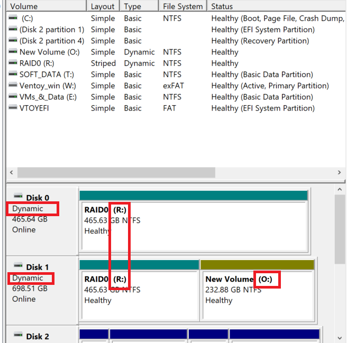Click the 698.51 GB size under Disk 1
Image resolution: width=347 pixels, height=343 pixels.
[x=30, y=289]
